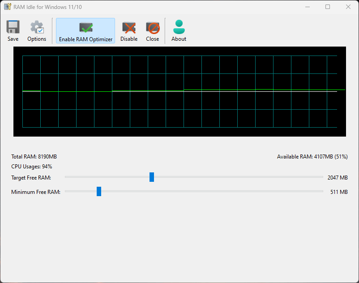Click the green checkmark optimizer icon
The height and width of the screenshot is (283, 359).
[x=85, y=26]
